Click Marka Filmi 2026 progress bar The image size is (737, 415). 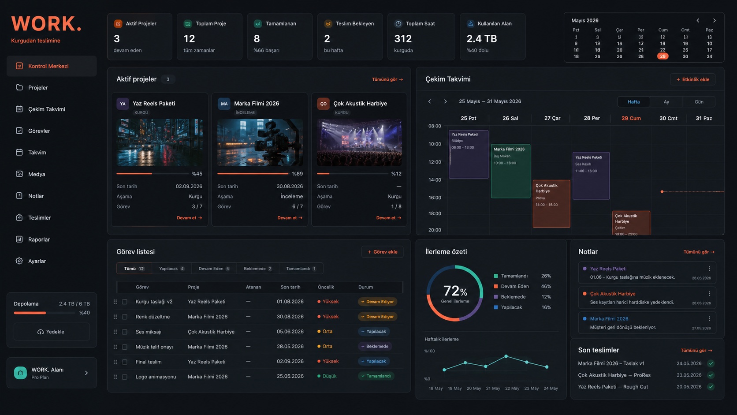coord(253,174)
